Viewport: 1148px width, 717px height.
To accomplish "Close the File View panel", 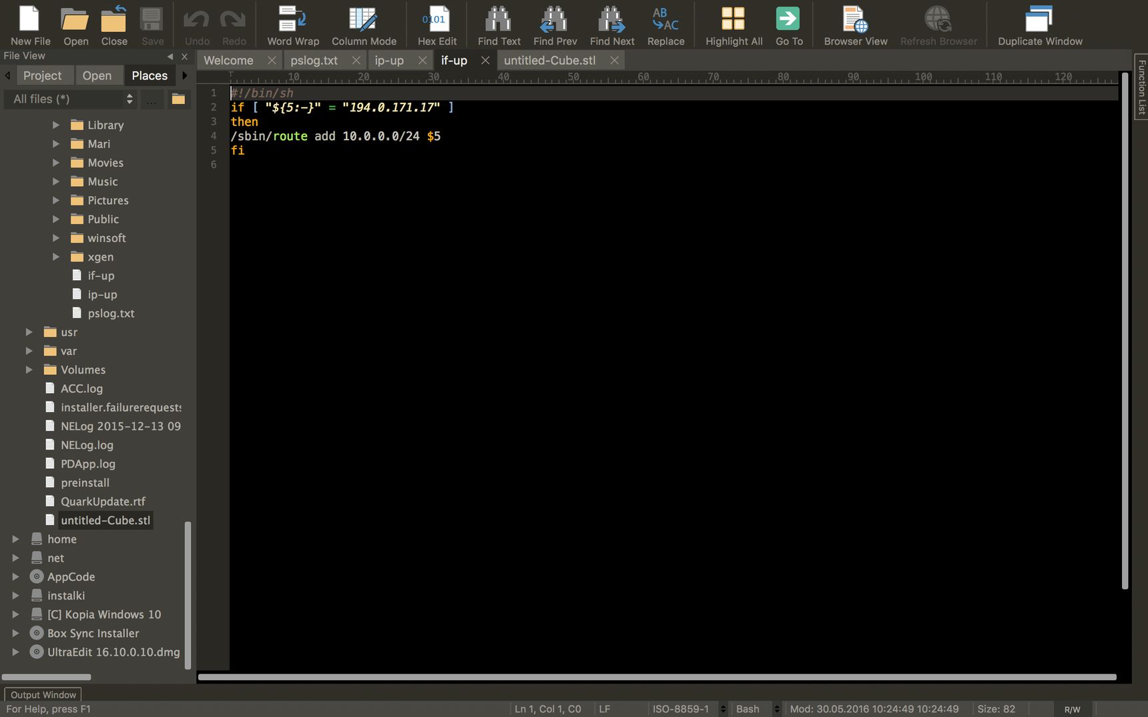I will tap(185, 57).
